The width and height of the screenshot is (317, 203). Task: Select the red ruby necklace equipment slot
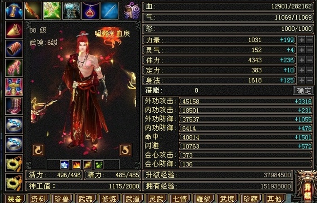[91, 10]
